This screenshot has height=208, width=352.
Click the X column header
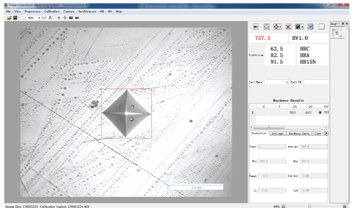pos(264,107)
